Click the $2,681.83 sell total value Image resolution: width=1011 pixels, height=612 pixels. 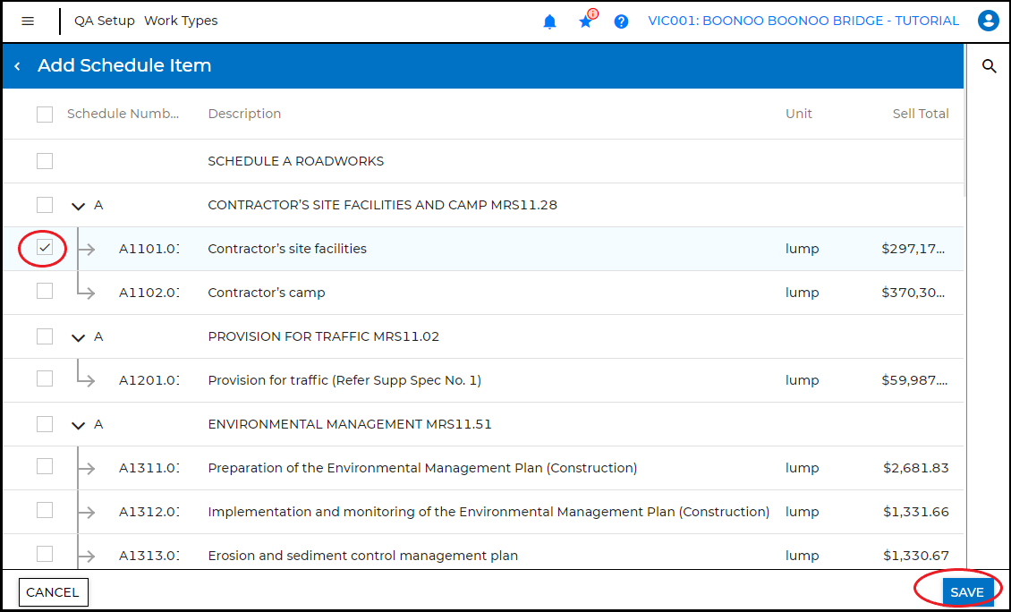[915, 468]
